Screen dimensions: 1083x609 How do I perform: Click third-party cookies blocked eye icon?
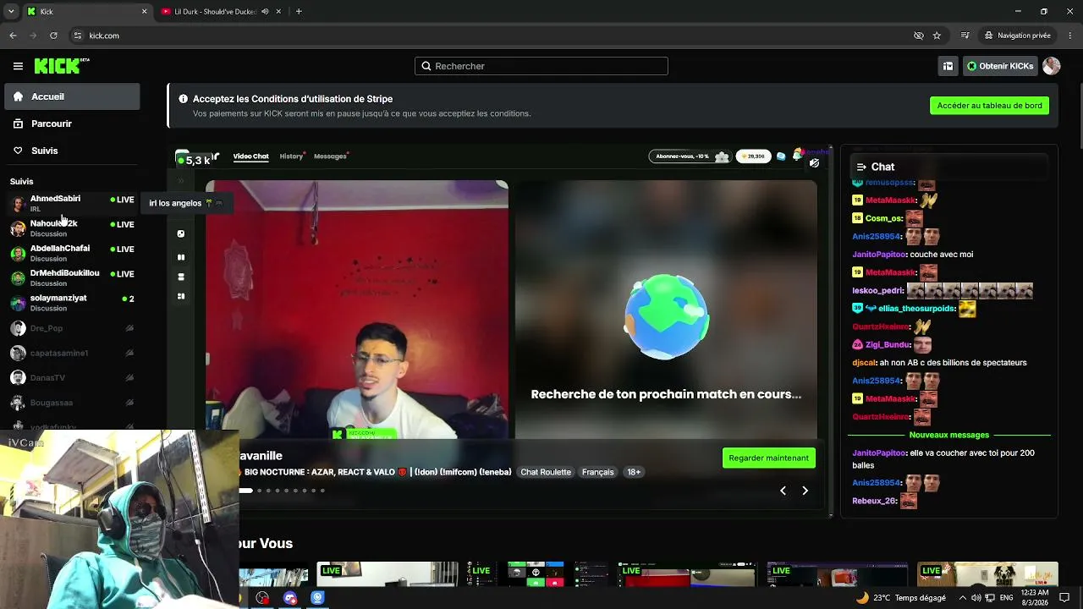tap(918, 36)
